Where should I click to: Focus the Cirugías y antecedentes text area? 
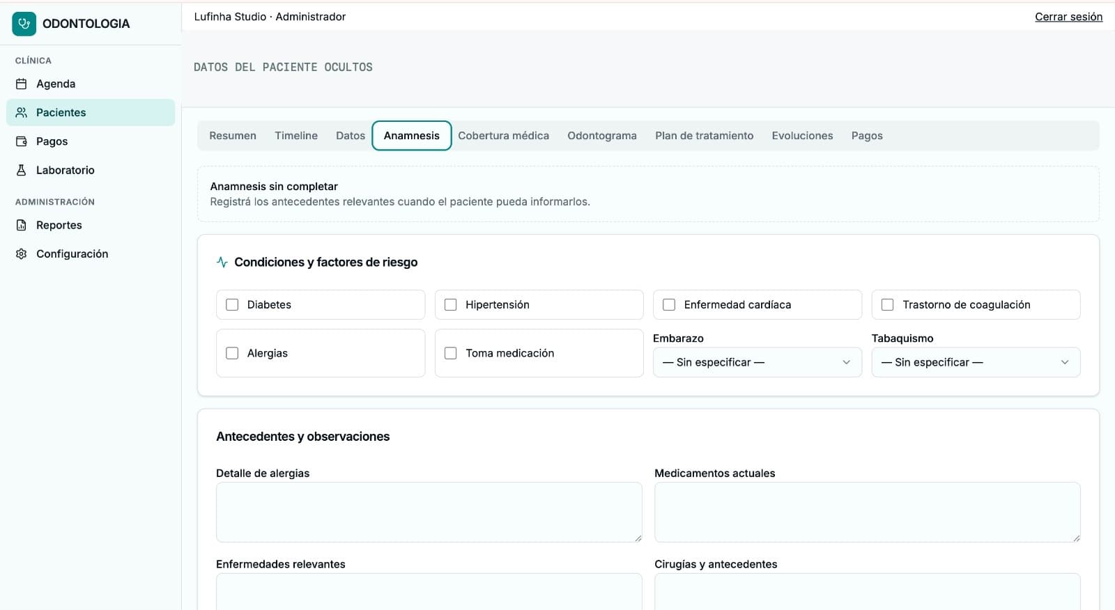pos(868,592)
